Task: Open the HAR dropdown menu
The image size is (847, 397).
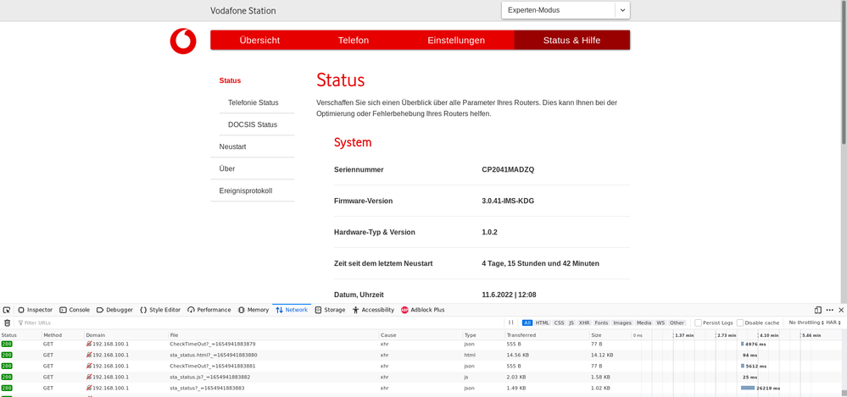Action: 833,323
